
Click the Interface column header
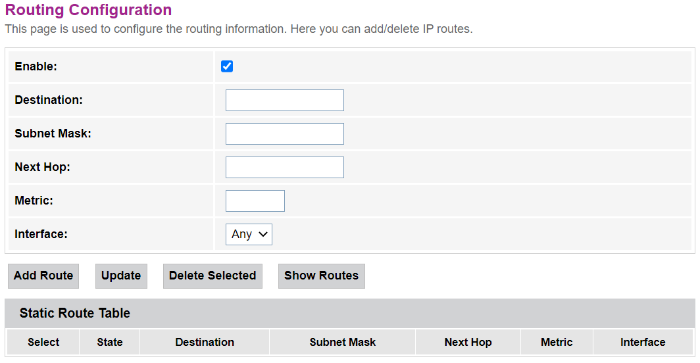643,342
